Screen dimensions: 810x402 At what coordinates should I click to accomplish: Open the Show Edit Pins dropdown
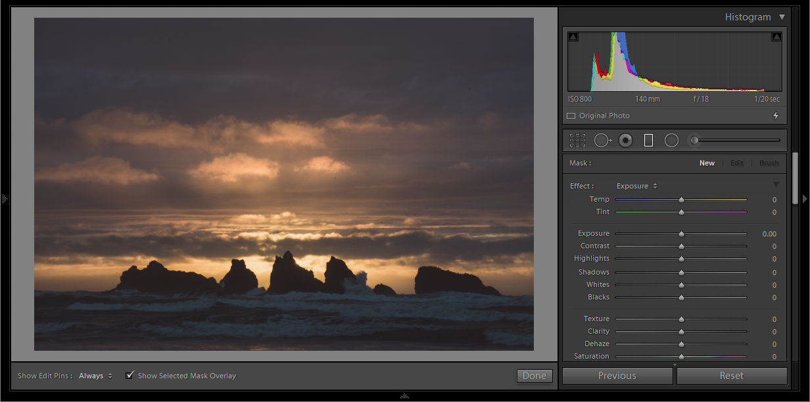(x=95, y=376)
